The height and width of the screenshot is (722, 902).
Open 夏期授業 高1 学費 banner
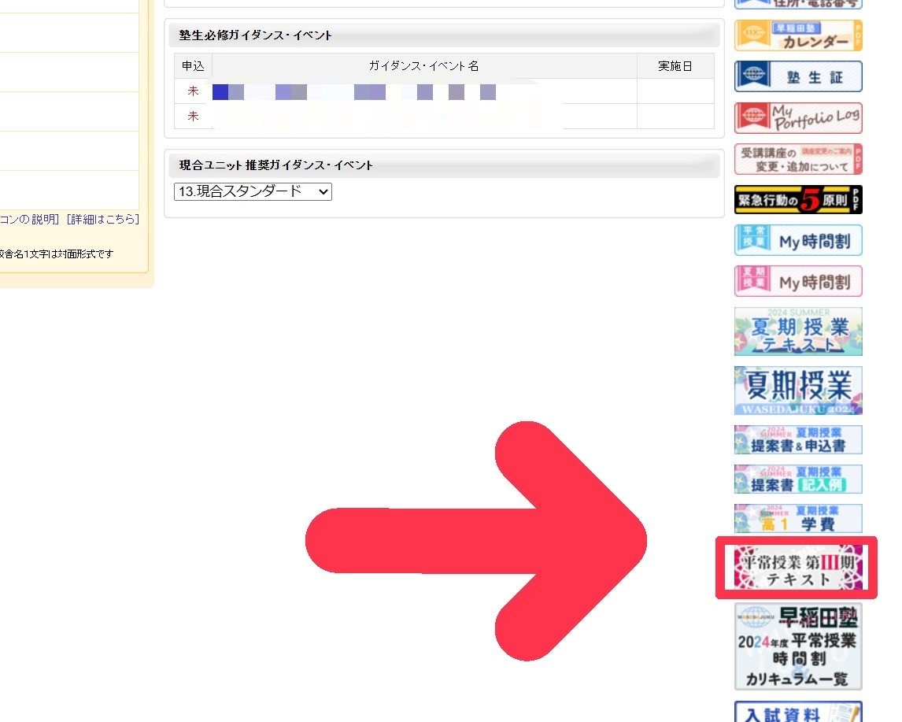[798, 519]
